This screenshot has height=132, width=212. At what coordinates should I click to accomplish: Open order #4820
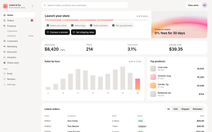(48, 126)
